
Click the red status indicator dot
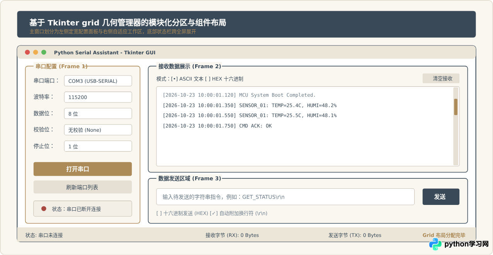pyautogui.click(x=44, y=209)
